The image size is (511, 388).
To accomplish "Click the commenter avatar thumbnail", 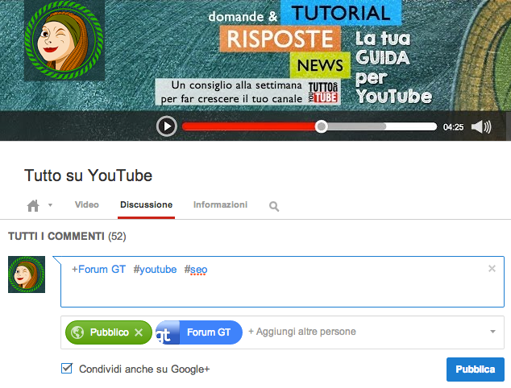I will [x=27, y=274].
